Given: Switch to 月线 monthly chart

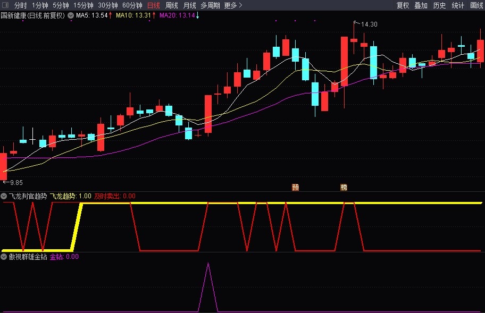Looking at the screenshot, I should [x=190, y=5].
